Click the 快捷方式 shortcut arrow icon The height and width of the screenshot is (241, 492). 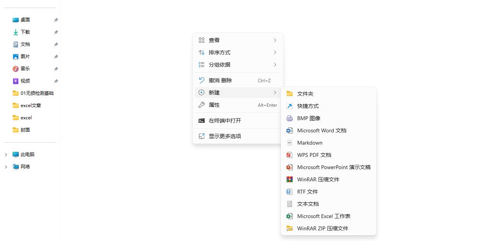(290, 106)
